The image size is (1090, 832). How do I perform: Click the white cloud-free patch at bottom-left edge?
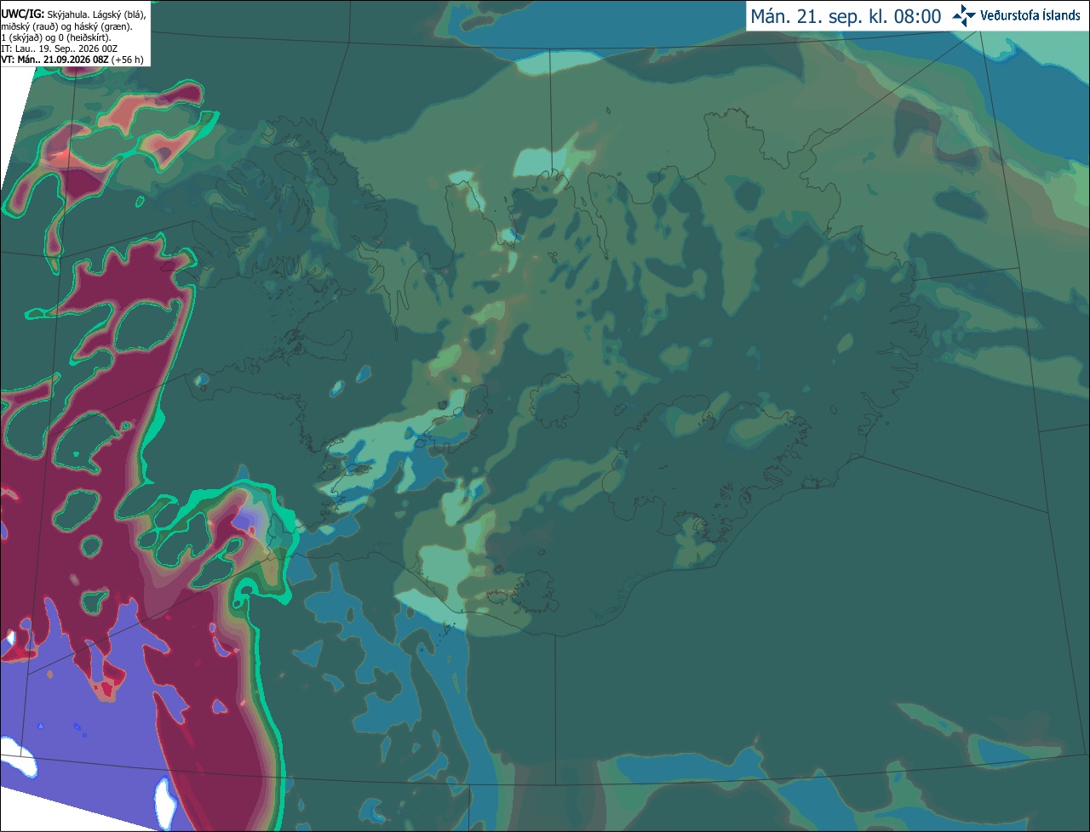(x=17, y=763)
